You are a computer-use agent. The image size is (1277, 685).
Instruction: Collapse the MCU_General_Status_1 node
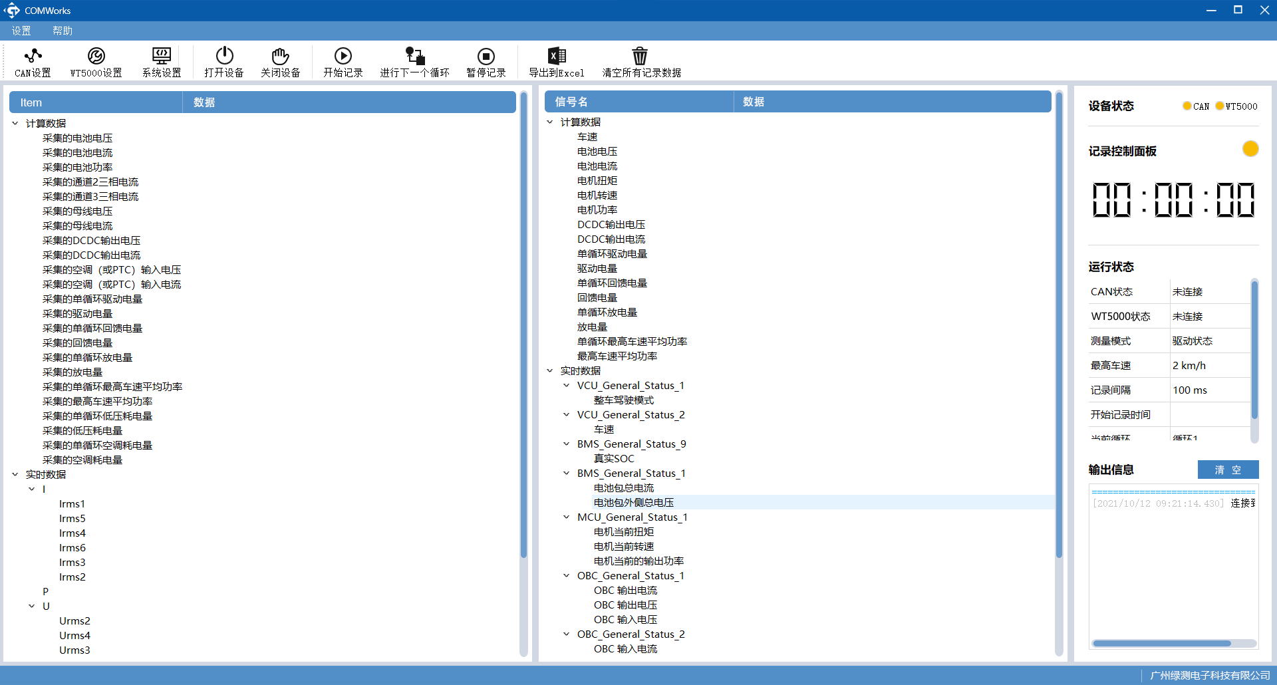coord(567,517)
